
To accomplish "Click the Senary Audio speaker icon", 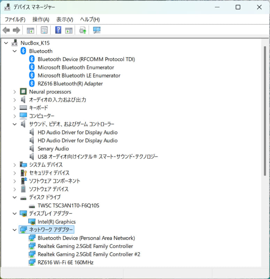I will [x=32, y=149].
